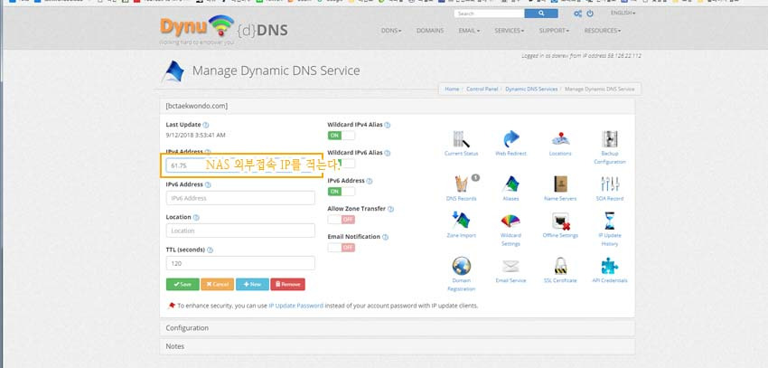Open the Current Status icon

(x=461, y=140)
